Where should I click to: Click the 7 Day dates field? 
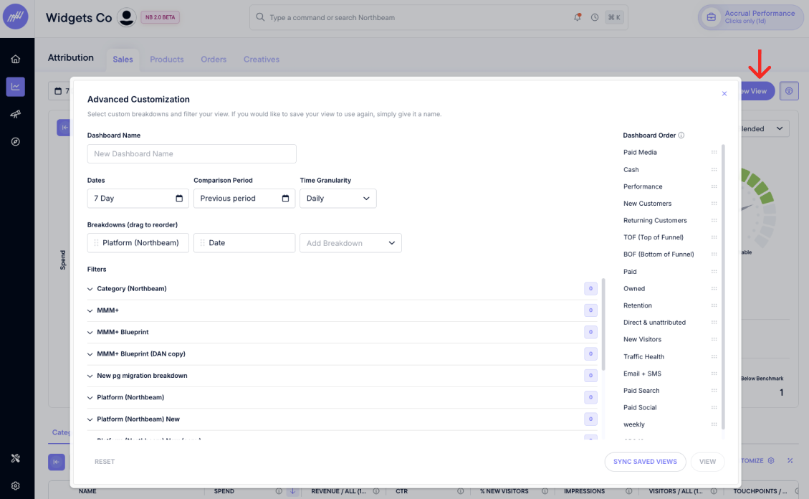coord(138,198)
